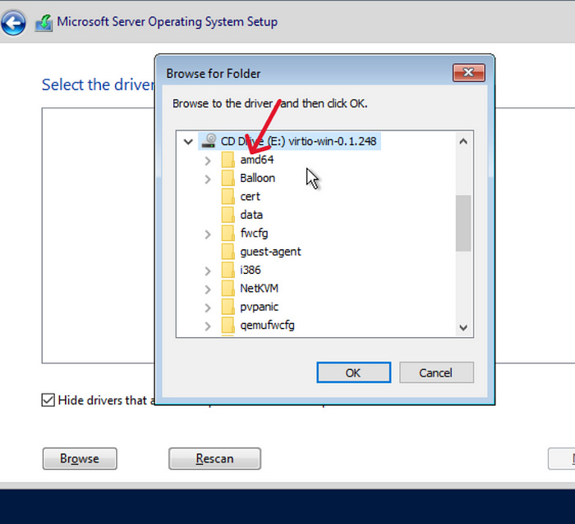This screenshot has width=575, height=524.
Task: Click the pvpanic folder icon
Action: pos(228,307)
